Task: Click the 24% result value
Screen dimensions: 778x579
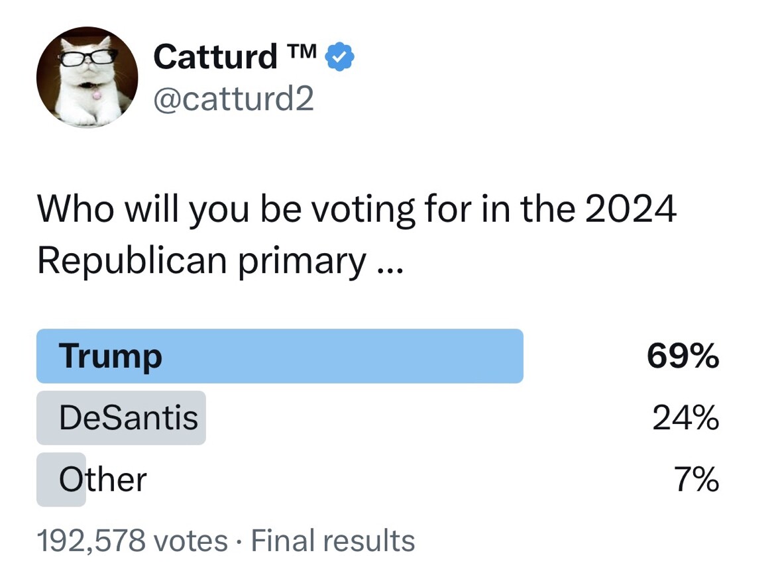Action: coord(685,418)
